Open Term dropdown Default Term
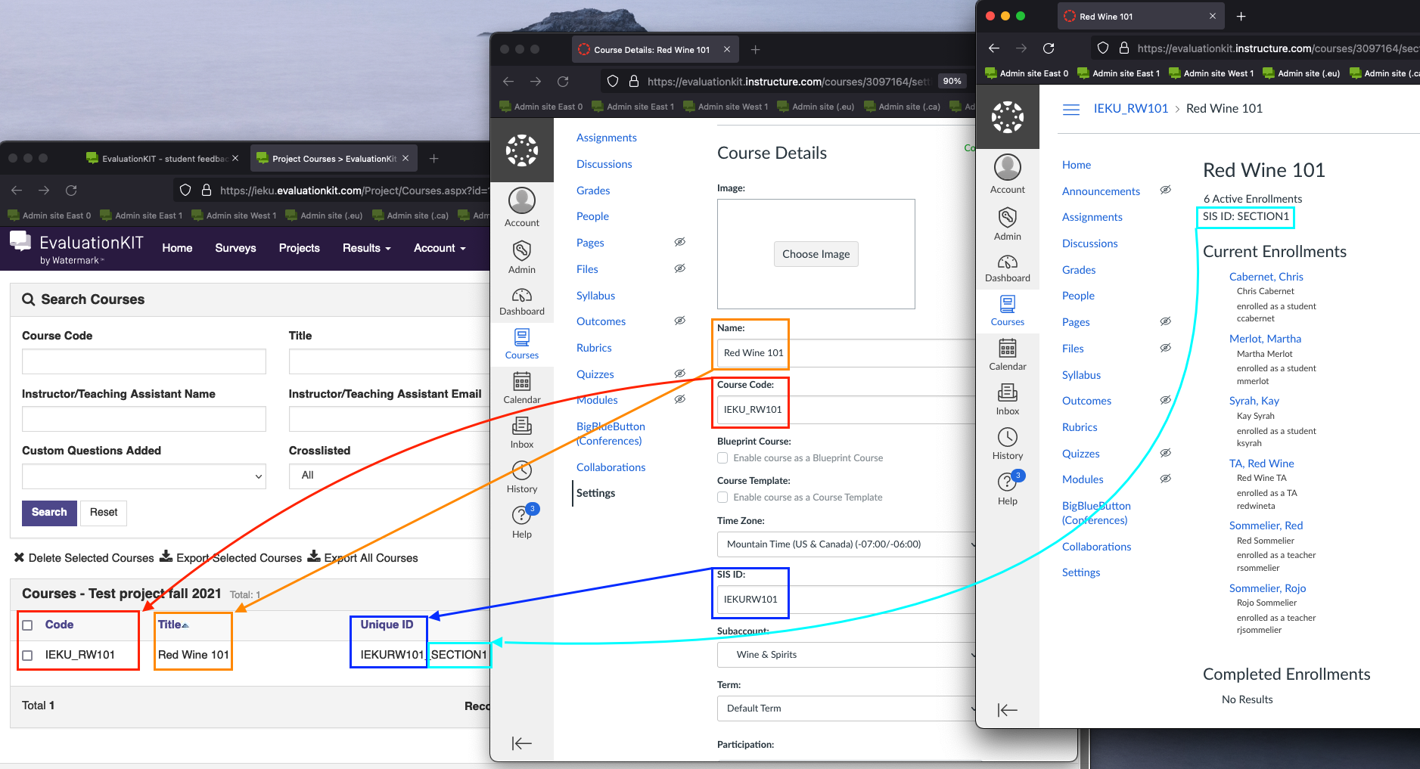Screen dimensions: 1420x769 click(846, 709)
